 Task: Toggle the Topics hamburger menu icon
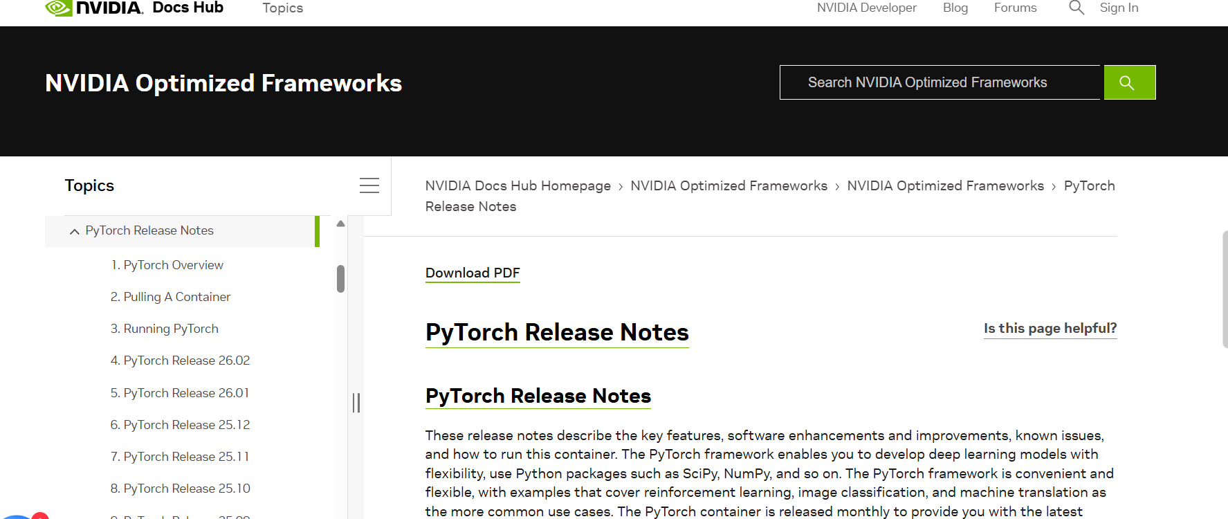[369, 185]
